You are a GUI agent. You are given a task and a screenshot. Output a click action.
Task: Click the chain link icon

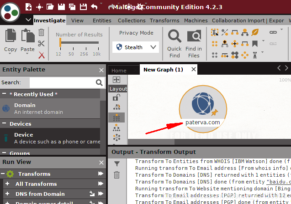tap(273, 32)
